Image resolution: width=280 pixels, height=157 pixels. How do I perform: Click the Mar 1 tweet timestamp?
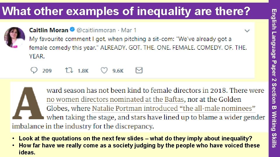129,30
